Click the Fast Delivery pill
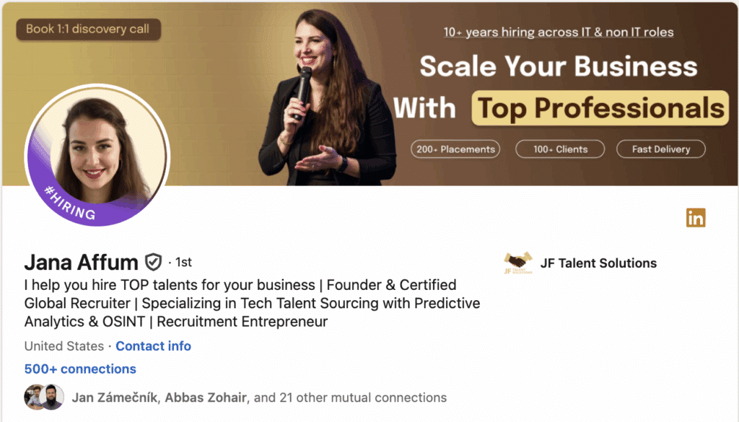 pyautogui.click(x=661, y=149)
